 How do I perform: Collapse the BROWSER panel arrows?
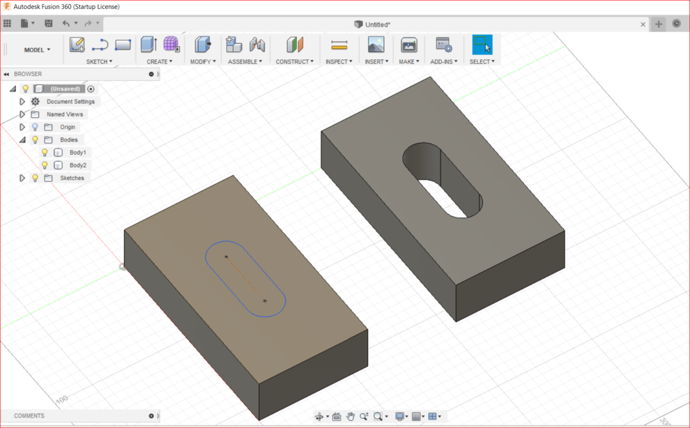6,74
